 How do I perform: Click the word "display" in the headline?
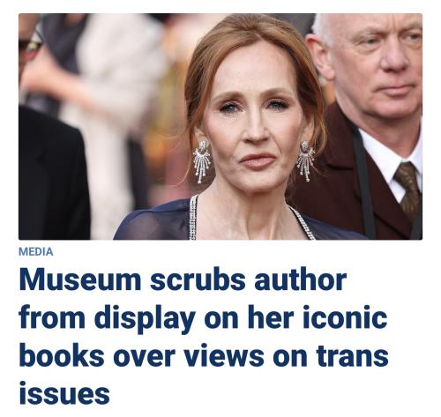point(146,319)
